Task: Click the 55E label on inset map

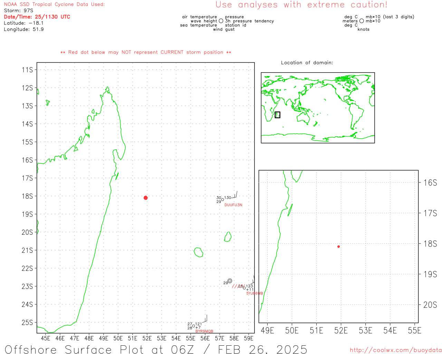Action: pos(414,330)
